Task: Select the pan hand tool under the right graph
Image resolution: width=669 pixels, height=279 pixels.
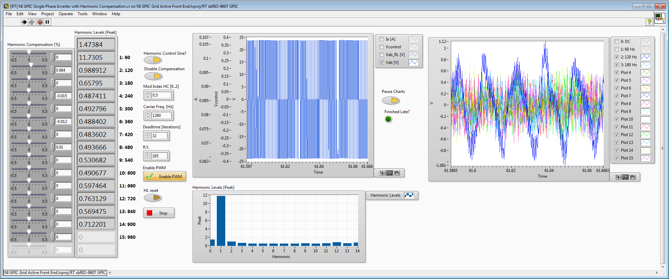Action: tap(633, 177)
